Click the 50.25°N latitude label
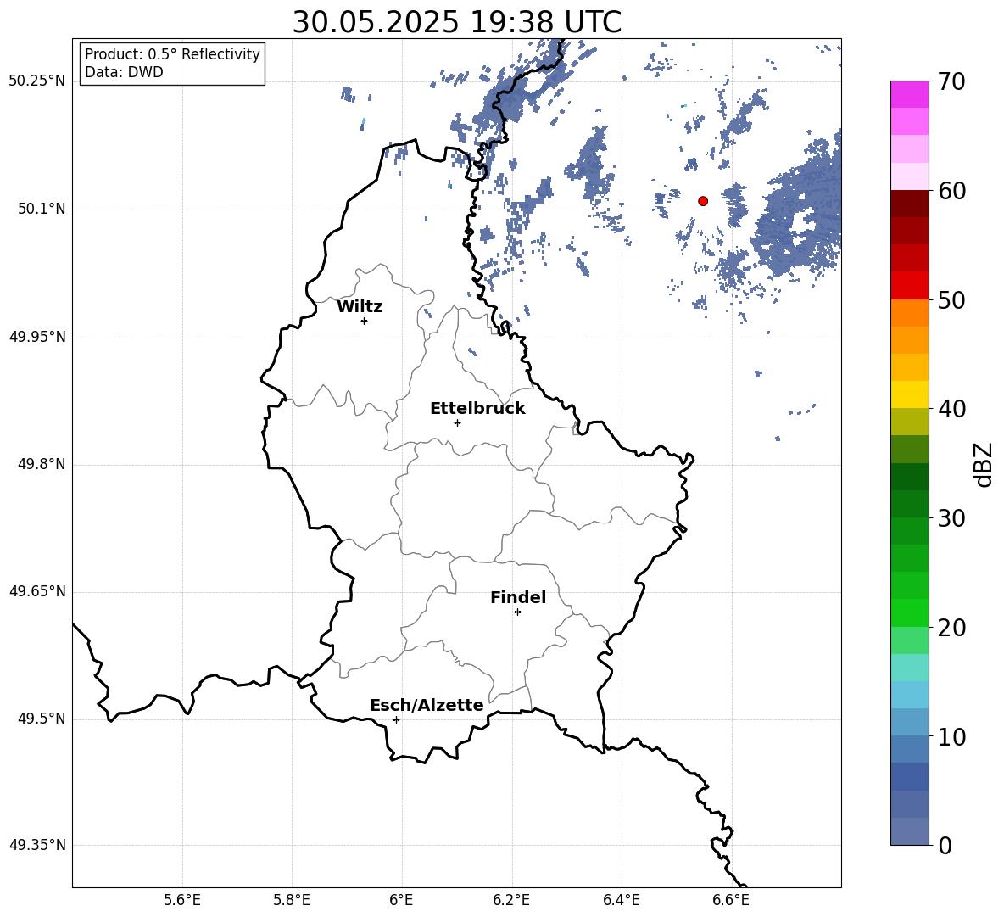This screenshot has width=1004, height=917. click(x=37, y=81)
